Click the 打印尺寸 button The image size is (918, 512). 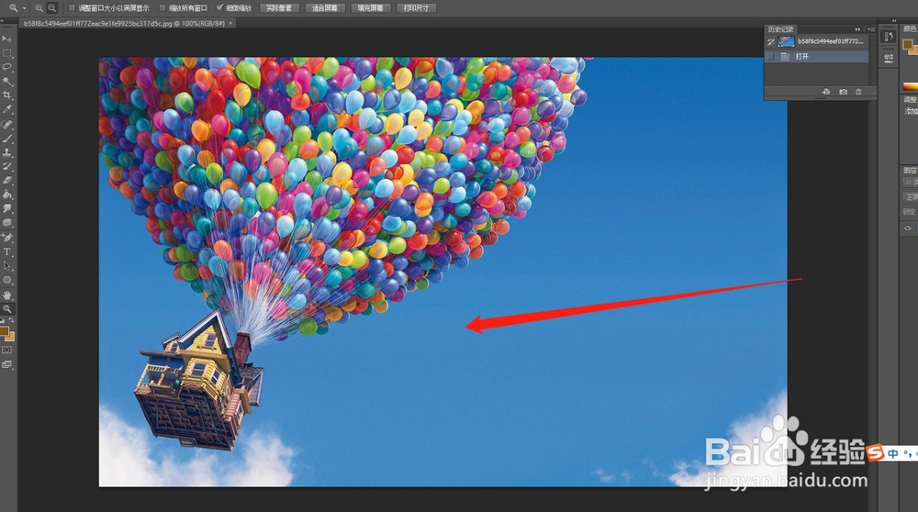point(416,8)
